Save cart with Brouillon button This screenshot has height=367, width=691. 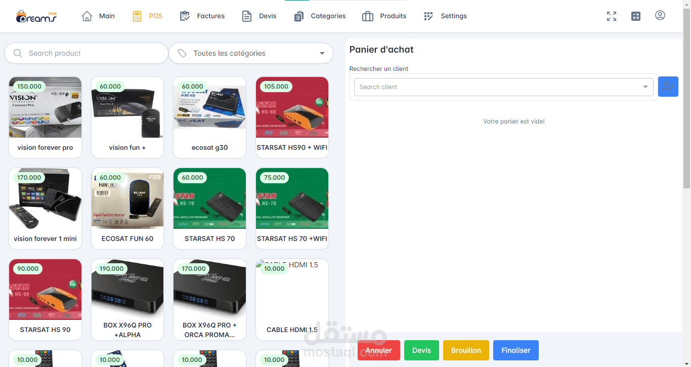point(466,350)
